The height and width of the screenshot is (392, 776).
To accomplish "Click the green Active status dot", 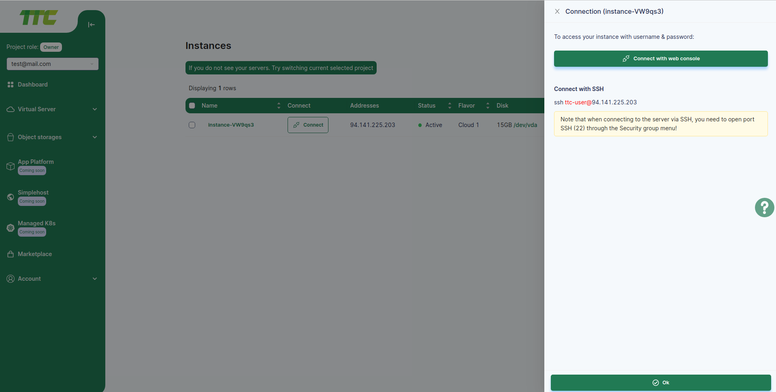I will pos(420,125).
